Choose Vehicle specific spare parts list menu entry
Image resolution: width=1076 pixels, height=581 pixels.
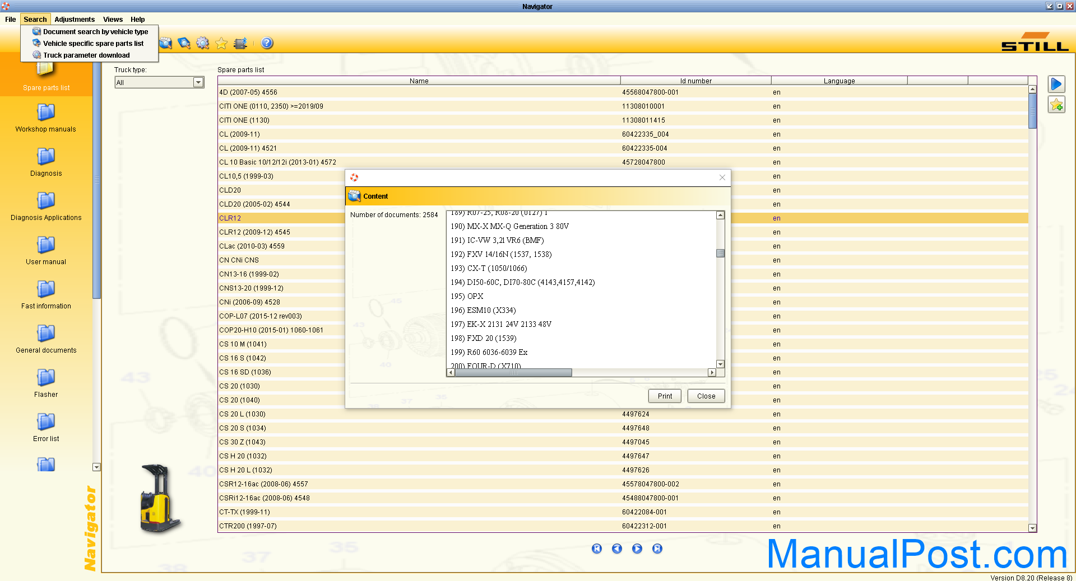(x=90, y=44)
